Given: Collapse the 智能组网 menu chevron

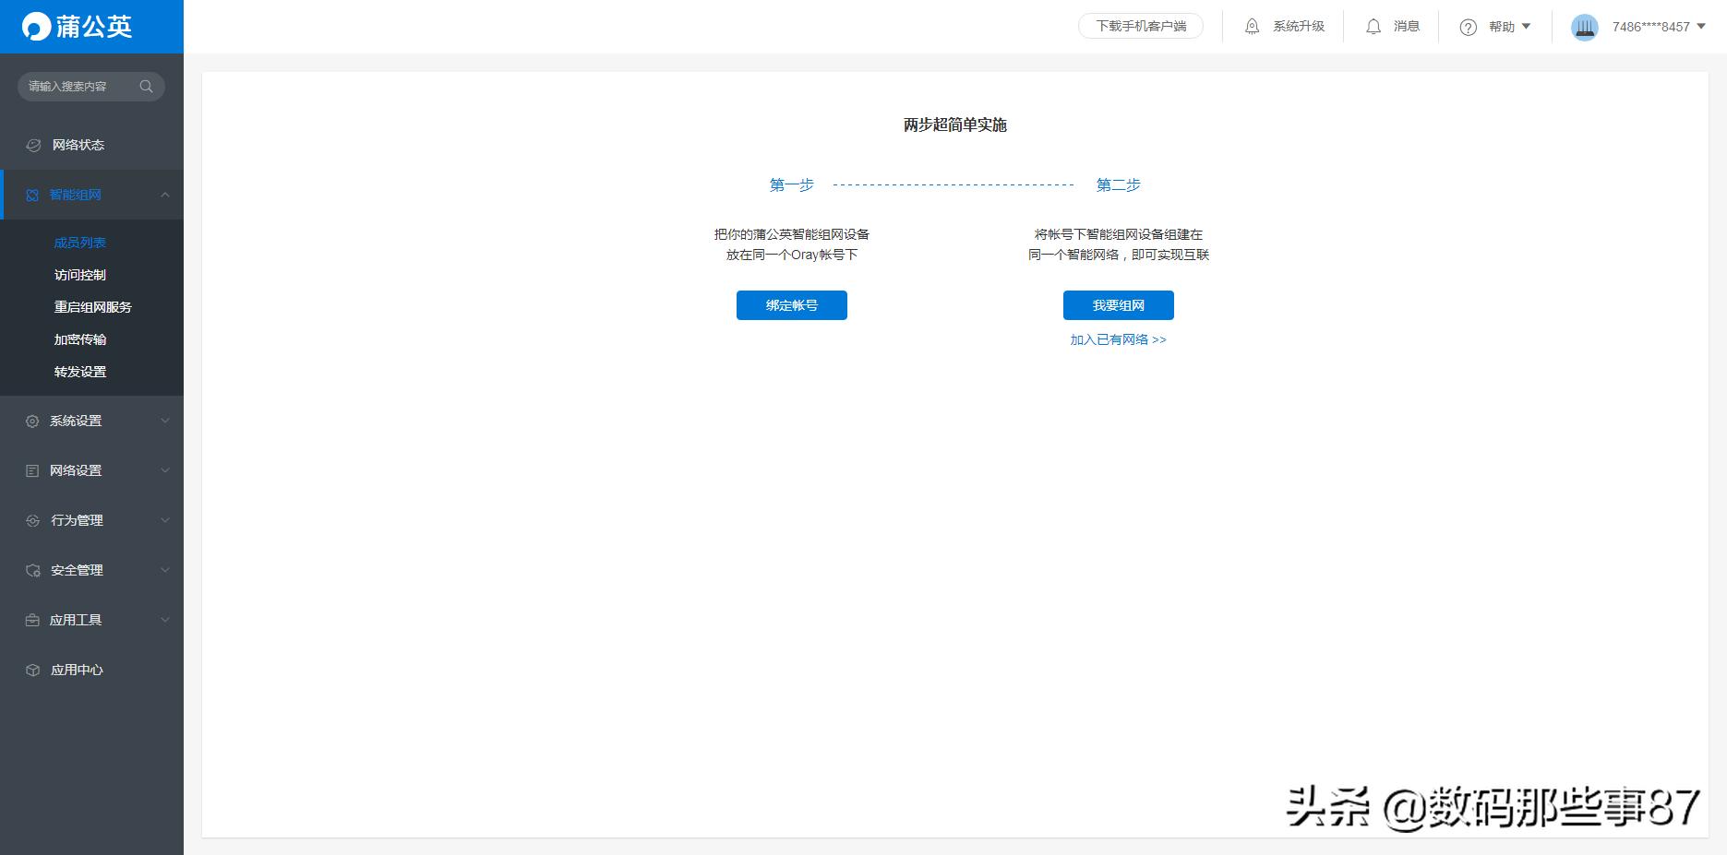Looking at the screenshot, I should [x=165, y=195].
